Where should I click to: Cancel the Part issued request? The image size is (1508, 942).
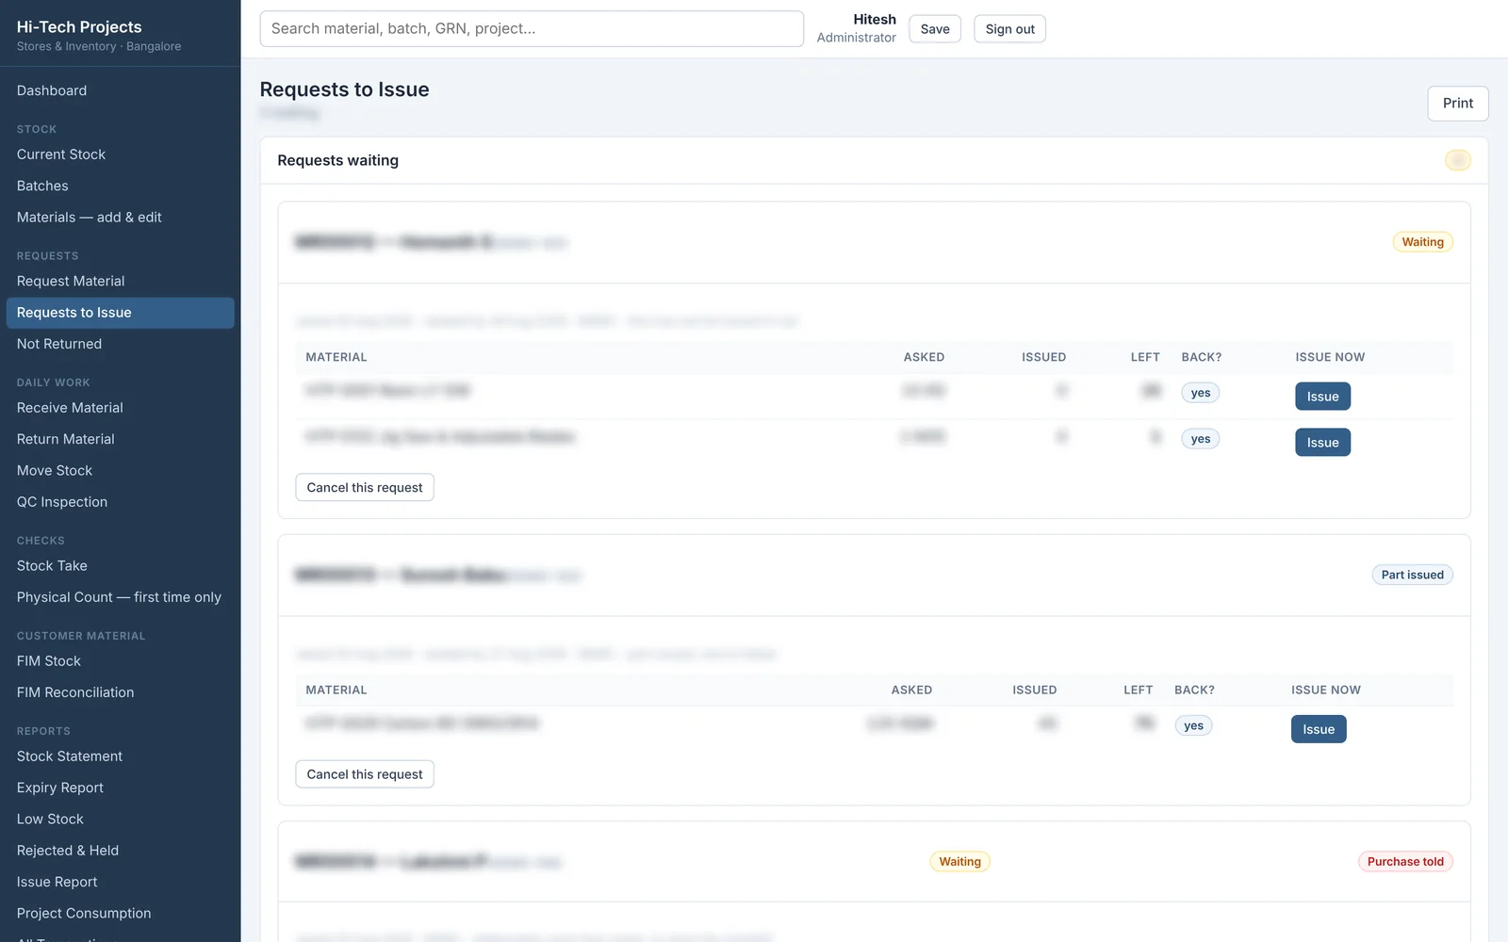pos(365,774)
